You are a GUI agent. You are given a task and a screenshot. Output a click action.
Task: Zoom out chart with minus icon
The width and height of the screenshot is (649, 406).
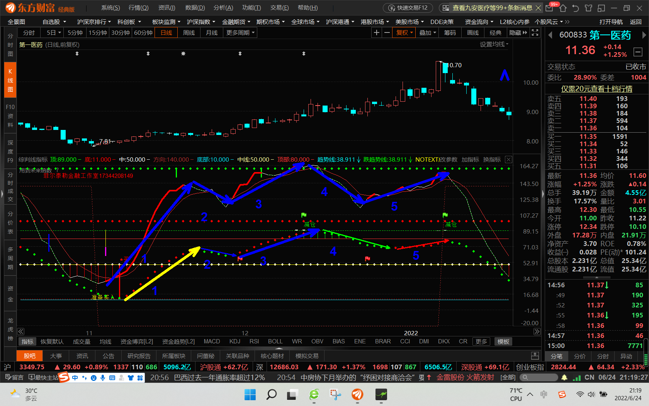[387, 33]
